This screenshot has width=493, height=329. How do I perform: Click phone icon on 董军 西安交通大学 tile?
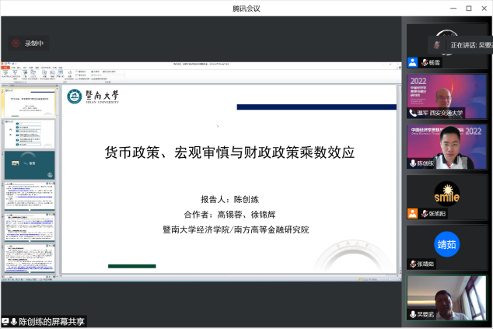click(414, 113)
